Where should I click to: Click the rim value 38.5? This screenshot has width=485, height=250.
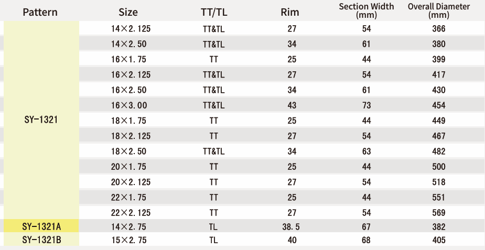tap(291, 227)
